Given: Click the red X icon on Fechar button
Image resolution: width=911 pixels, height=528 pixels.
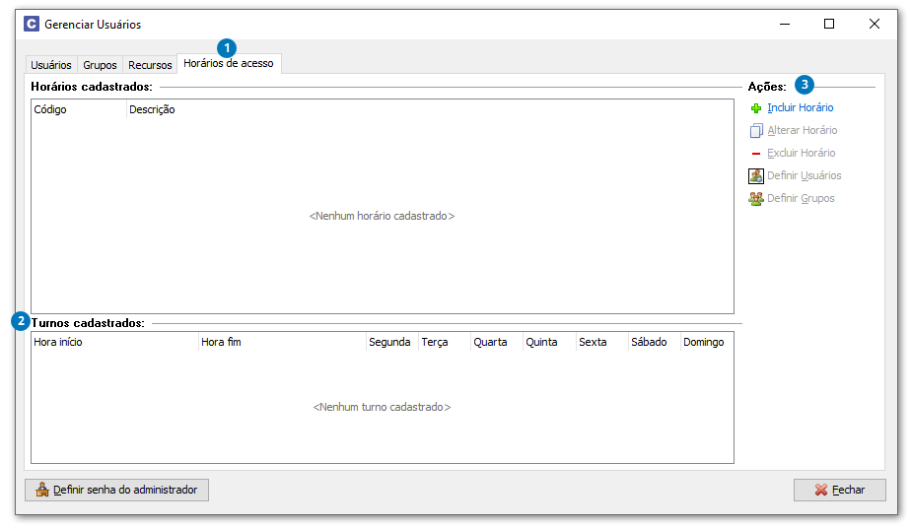Looking at the screenshot, I should point(821,491).
